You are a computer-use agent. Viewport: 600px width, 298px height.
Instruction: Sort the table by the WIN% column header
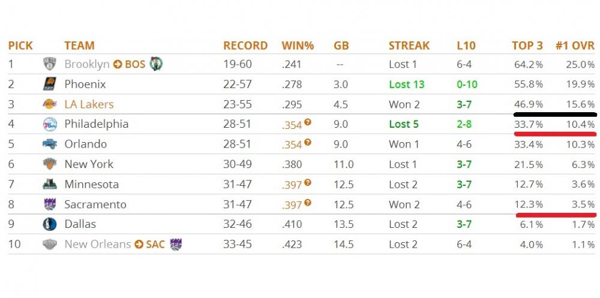(298, 46)
